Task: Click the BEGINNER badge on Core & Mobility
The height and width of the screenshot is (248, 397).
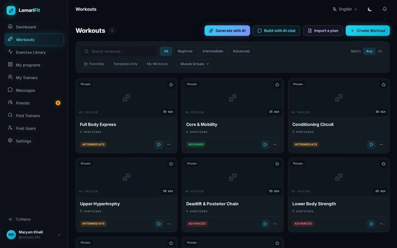Action: [196, 144]
